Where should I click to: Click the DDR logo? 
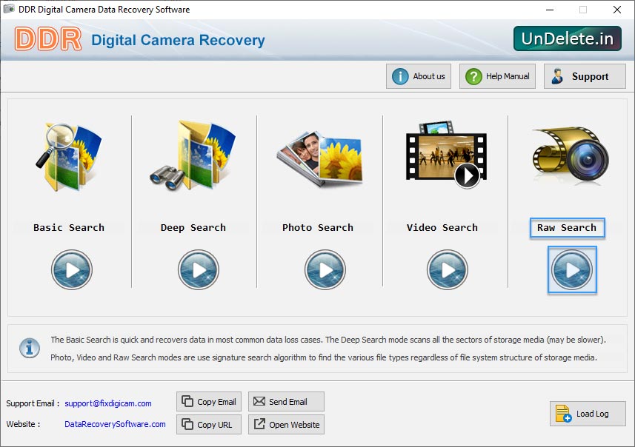click(x=47, y=39)
